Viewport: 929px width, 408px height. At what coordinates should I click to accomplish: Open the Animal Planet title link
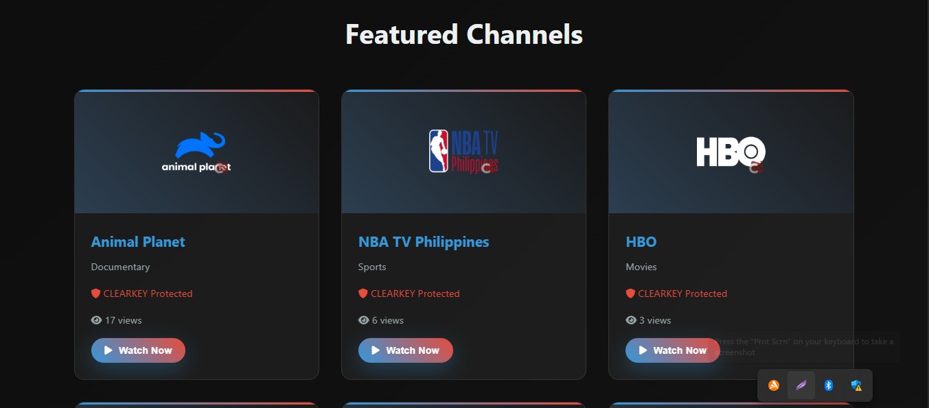138,242
